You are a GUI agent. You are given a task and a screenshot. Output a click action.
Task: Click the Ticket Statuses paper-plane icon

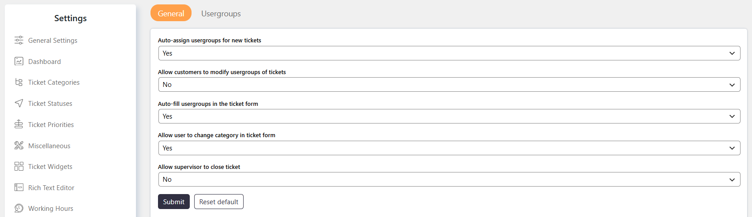point(19,103)
